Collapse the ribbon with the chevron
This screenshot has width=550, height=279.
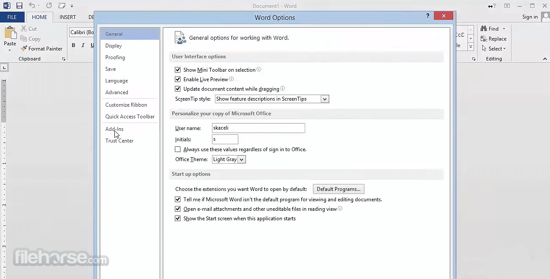(544, 59)
